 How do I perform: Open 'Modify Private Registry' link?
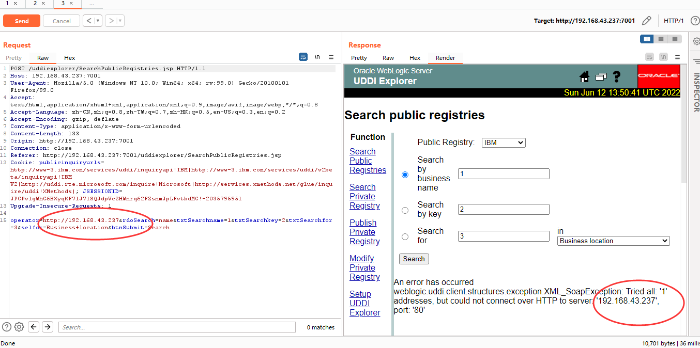[364, 267]
